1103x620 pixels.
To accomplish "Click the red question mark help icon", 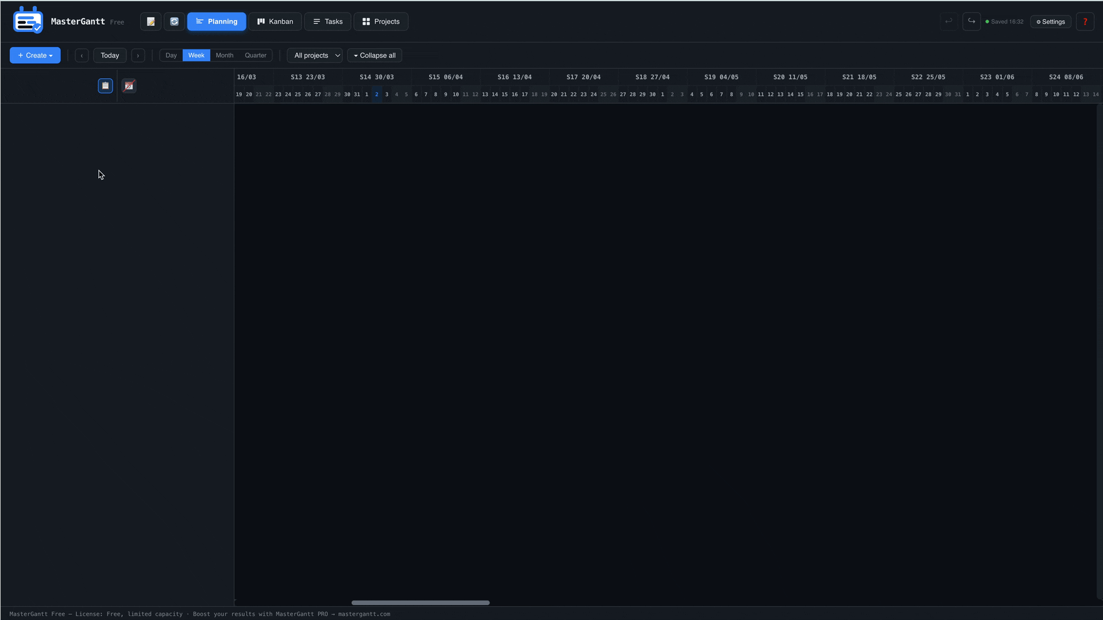I will pyautogui.click(x=1085, y=21).
